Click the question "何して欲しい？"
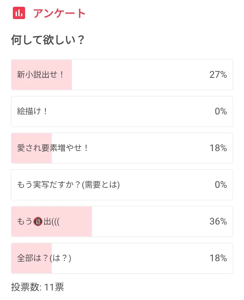The height and width of the screenshot is (300, 244). (x=48, y=40)
